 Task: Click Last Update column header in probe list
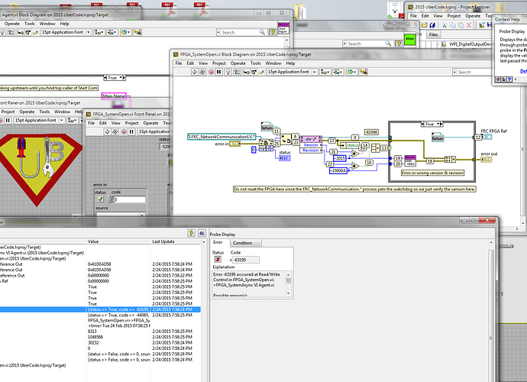pos(176,241)
